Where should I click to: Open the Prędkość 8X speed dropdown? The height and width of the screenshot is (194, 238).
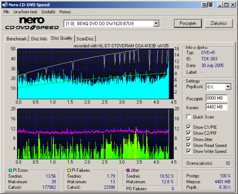[x=228, y=87]
